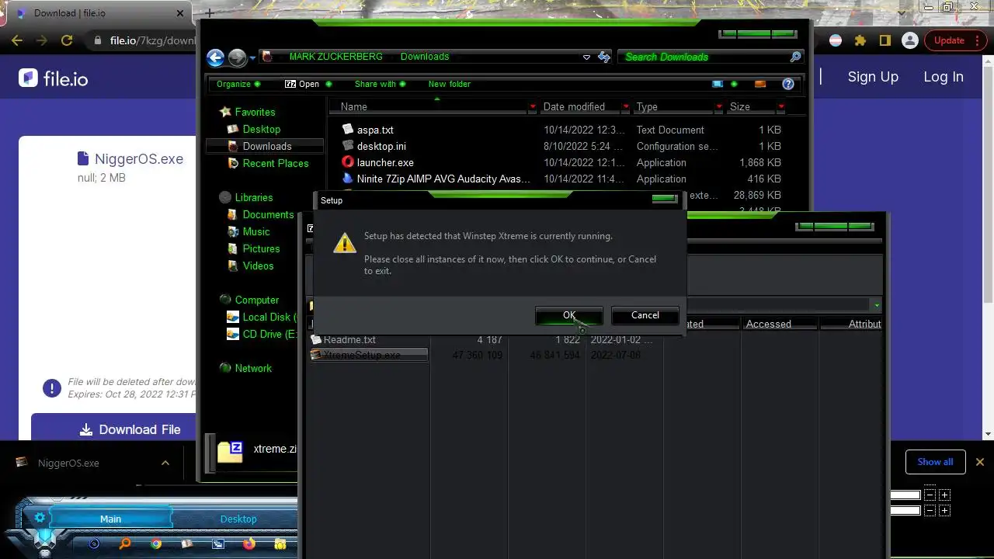Open the Name column filter dropdown

[x=533, y=106]
